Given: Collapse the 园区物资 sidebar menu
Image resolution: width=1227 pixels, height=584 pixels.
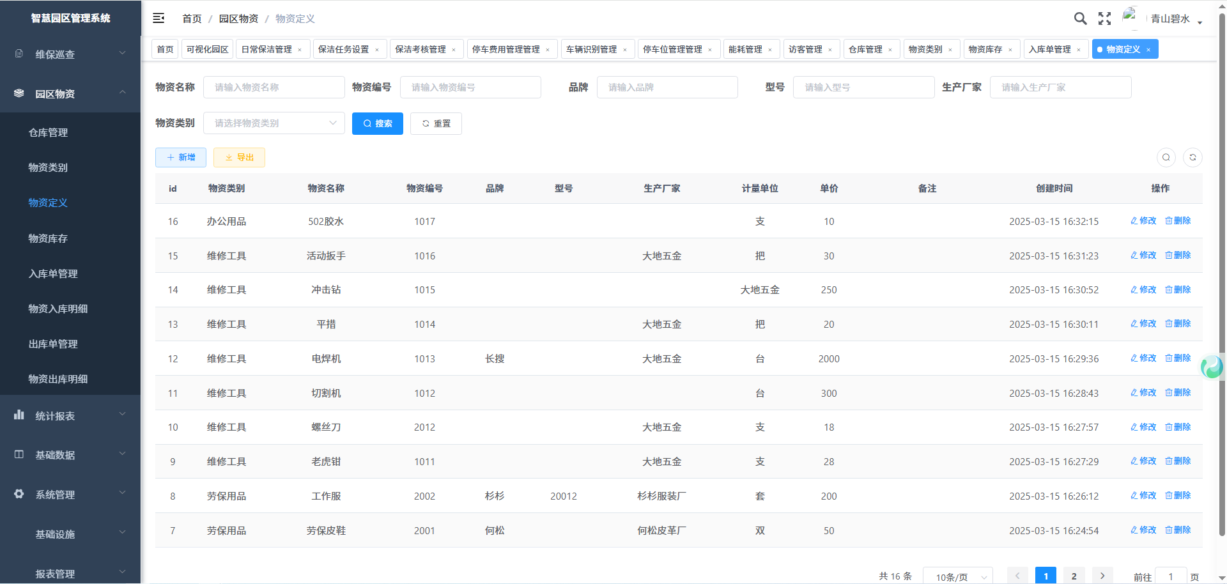Looking at the screenshot, I should [x=70, y=94].
